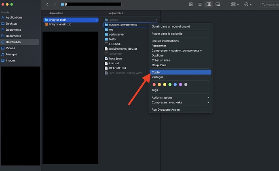Apply the green tag color
Screen dimensions: 279x171
coord(170,84)
